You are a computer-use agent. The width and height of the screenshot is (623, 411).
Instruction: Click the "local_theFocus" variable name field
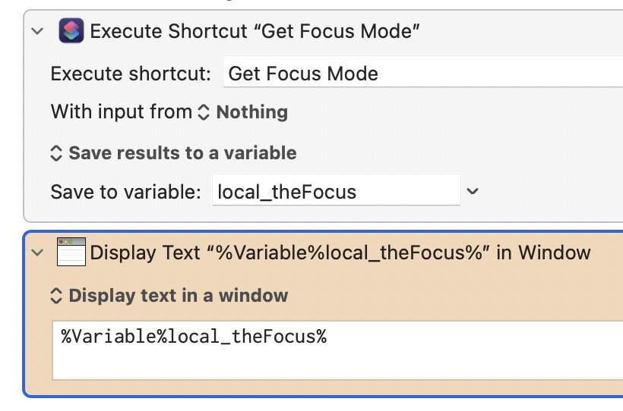tap(335, 191)
